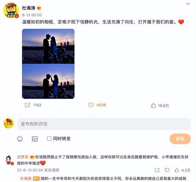
Task: Click the comment icon showing 4338
Action: tap(91, 105)
